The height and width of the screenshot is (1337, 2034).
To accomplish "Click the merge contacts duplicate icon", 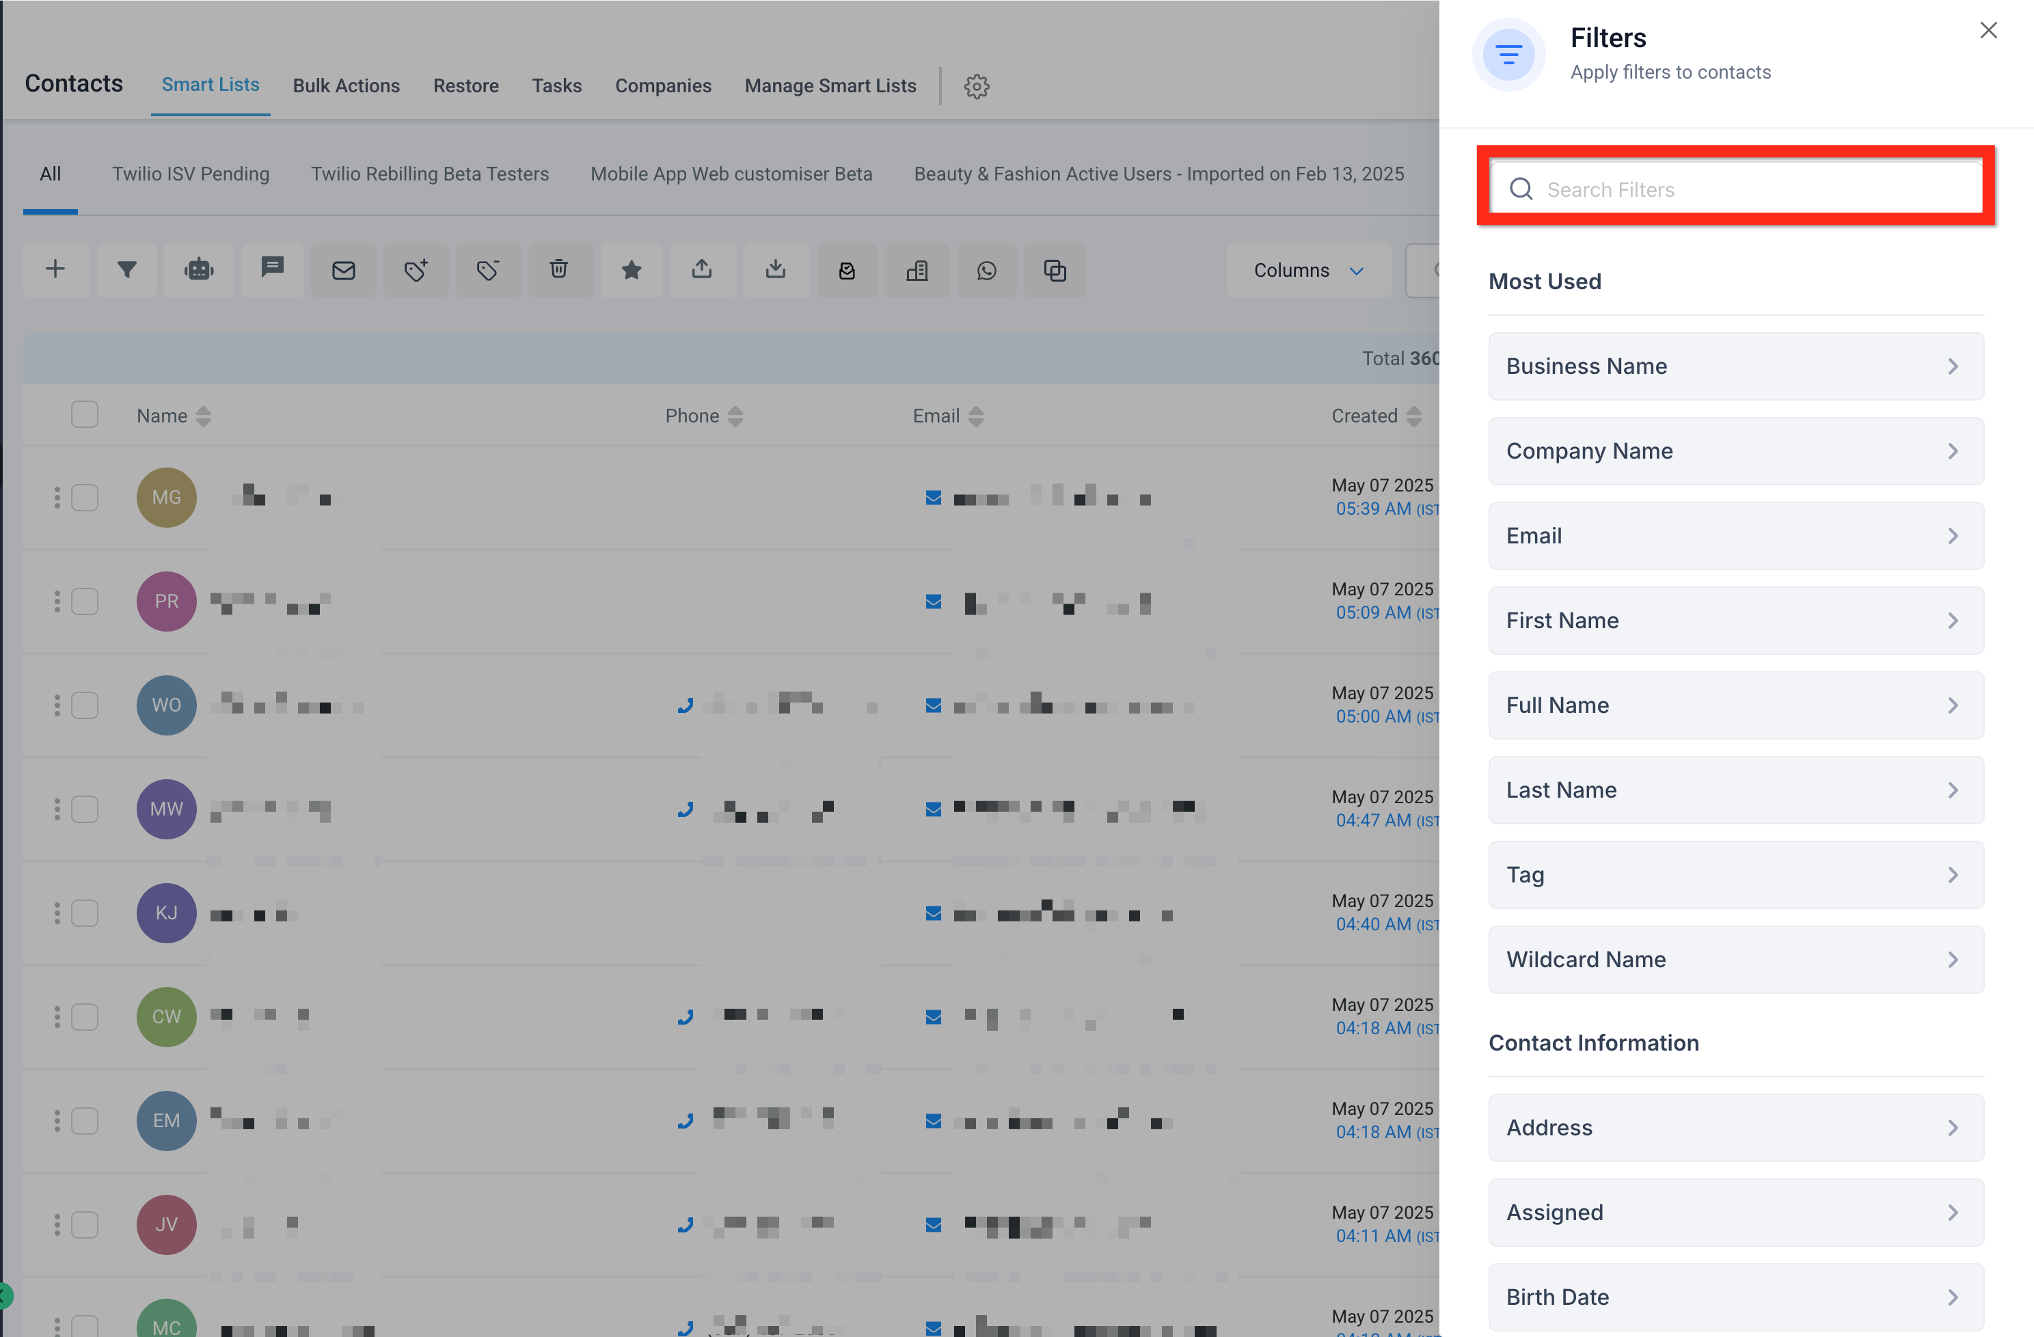I will [1055, 270].
